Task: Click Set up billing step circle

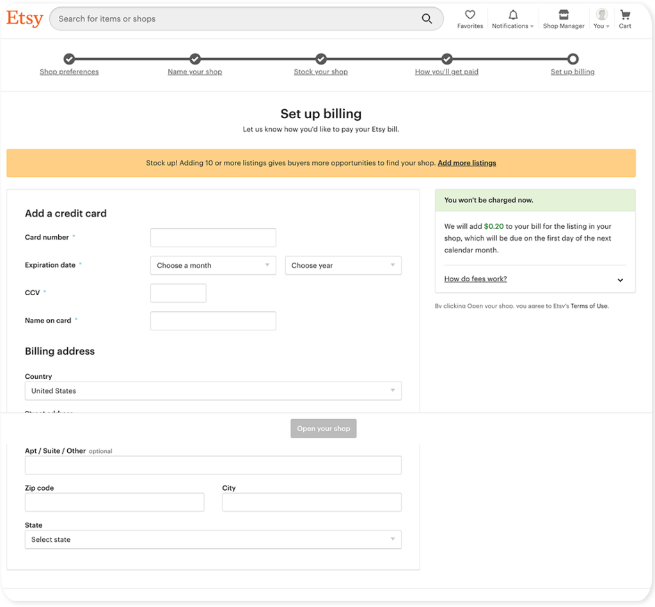Action: point(572,59)
